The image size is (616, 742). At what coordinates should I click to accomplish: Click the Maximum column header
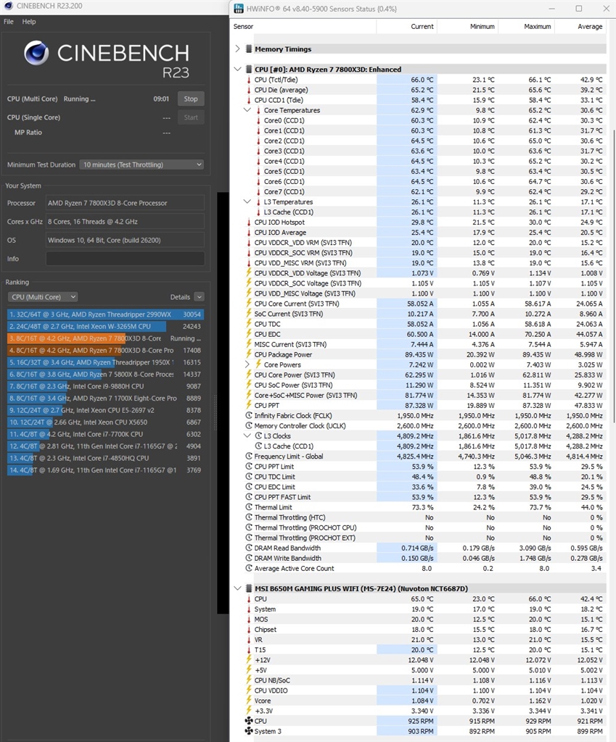[x=527, y=27]
